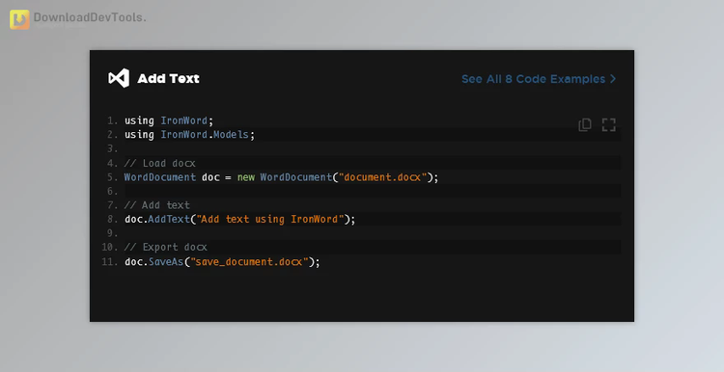Viewport: 724px width, 372px height.
Task: Click the string "document.docx" in line 5
Action: click(x=383, y=177)
